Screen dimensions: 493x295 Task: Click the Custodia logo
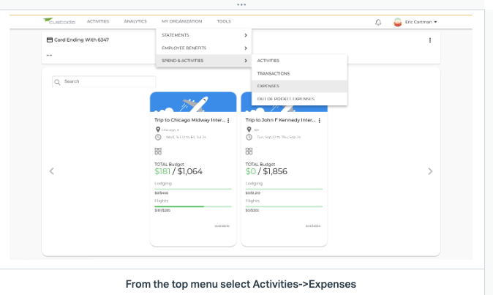click(59, 21)
